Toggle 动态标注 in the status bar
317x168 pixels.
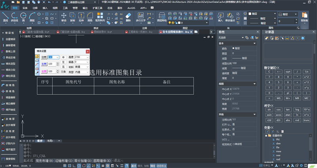[x=161, y=166]
